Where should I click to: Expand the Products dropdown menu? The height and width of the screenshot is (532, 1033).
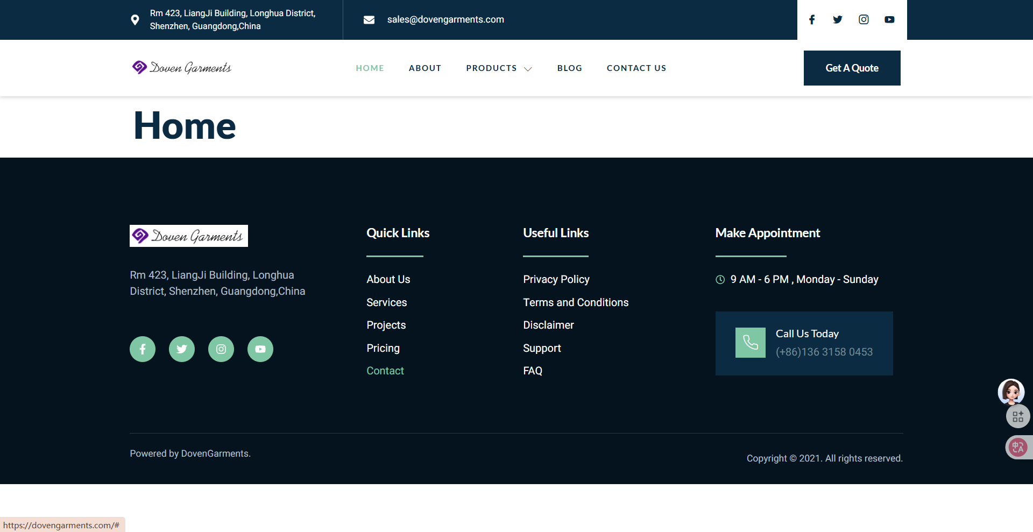point(499,68)
